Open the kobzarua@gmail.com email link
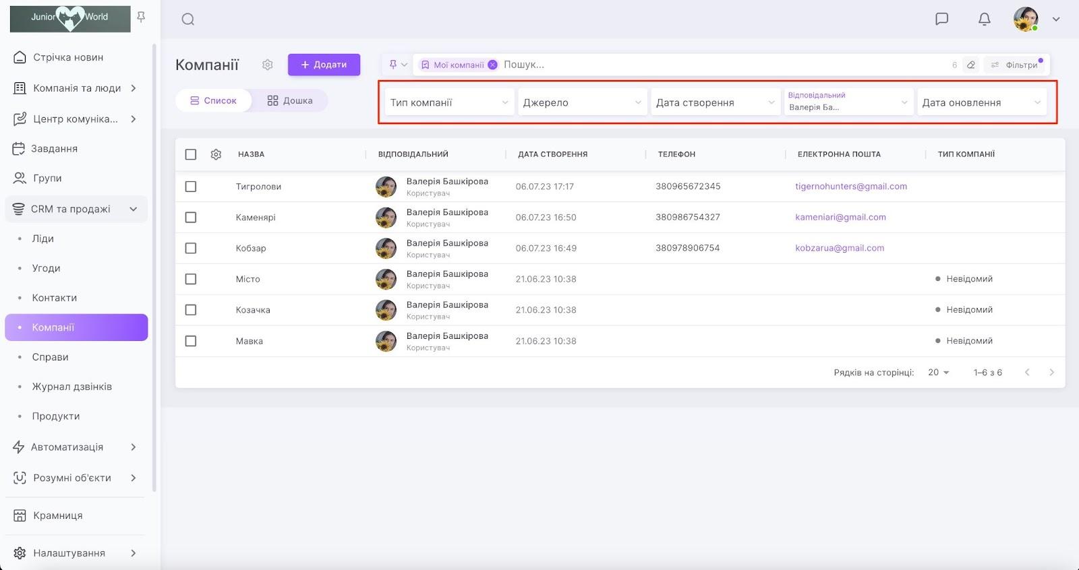 [x=840, y=248]
